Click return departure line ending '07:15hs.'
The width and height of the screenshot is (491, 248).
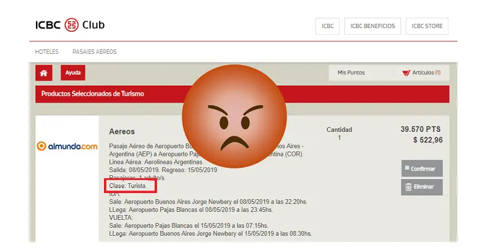189,225
